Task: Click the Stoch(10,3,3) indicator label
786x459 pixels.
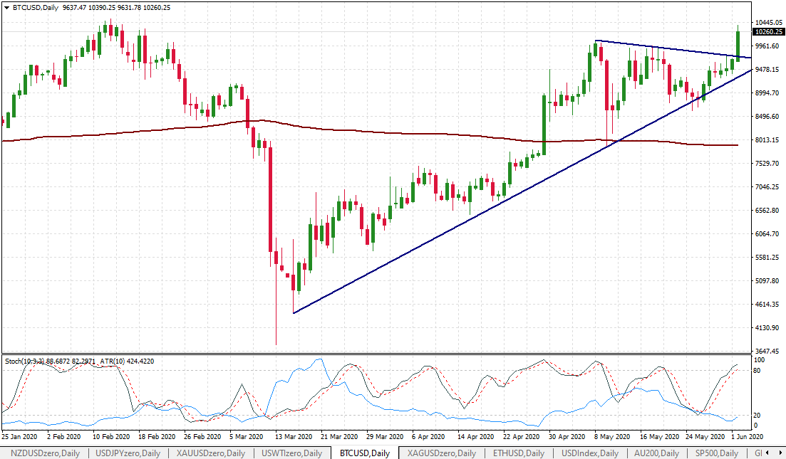Action: [x=25, y=362]
